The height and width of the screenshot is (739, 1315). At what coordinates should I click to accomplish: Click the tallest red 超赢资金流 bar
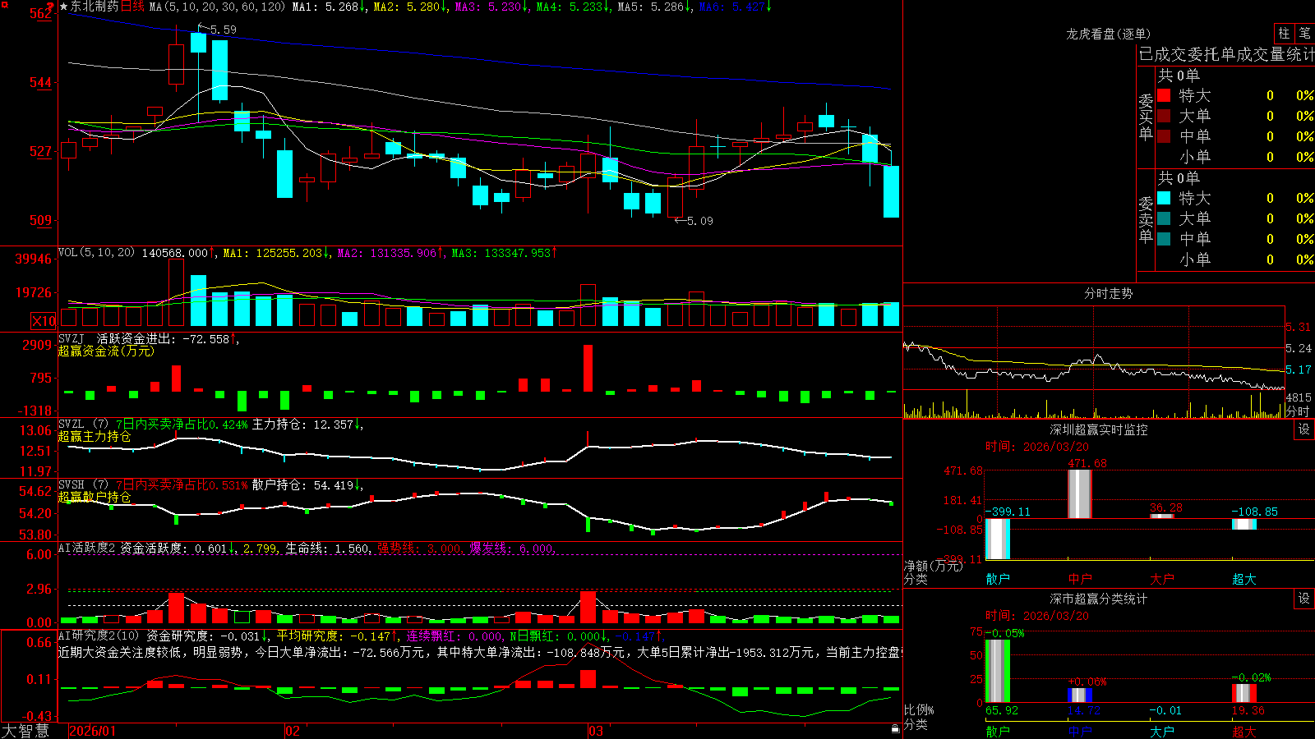coord(588,368)
